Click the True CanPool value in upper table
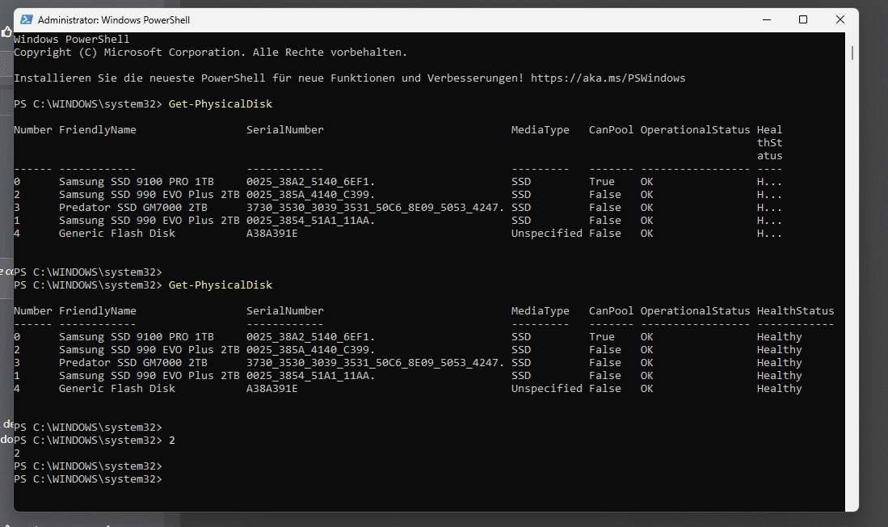Image resolution: width=888 pixels, height=527 pixels. point(602,182)
